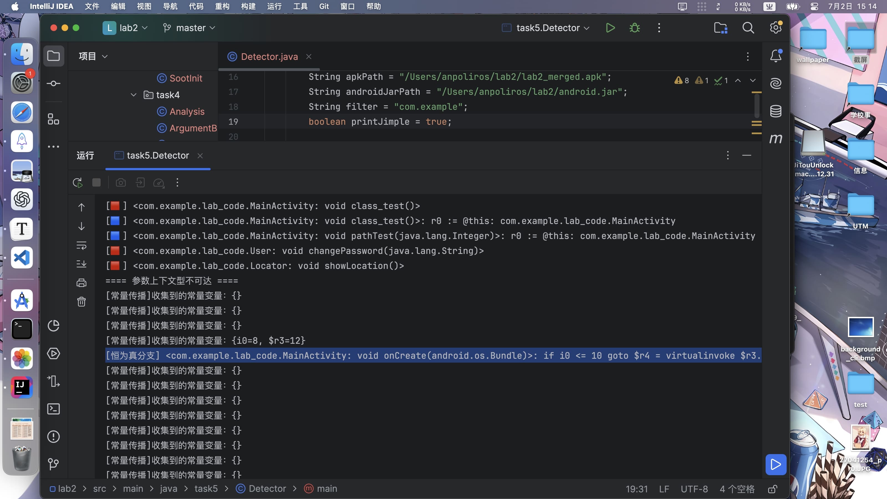887x499 pixels.
Task: Run task5.Detector with green play button
Action: 610,28
